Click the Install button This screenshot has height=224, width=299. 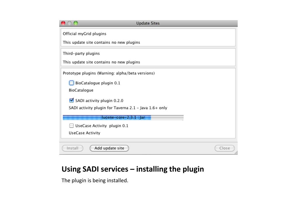(x=72, y=148)
